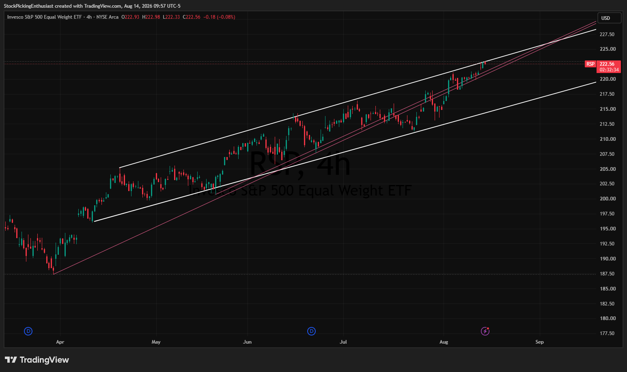Click the Invesco S&P 500 Equal Weight ETF title

(45, 17)
